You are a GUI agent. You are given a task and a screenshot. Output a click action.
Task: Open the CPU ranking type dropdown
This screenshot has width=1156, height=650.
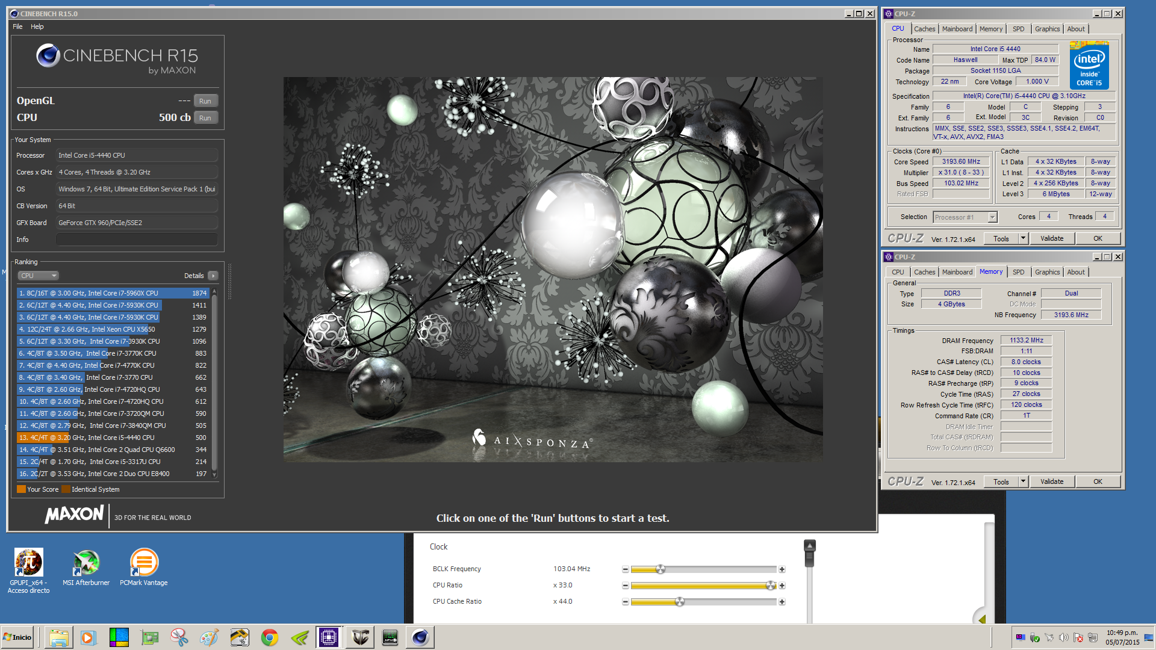coord(38,276)
